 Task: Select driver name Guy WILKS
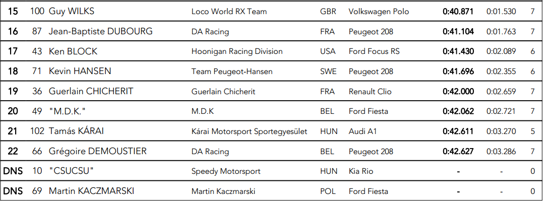pos(72,11)
